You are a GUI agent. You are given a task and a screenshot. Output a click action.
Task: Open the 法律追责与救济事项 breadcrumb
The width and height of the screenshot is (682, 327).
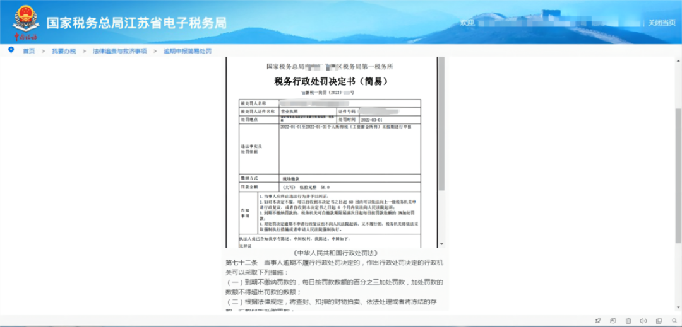tap(119, 51)
